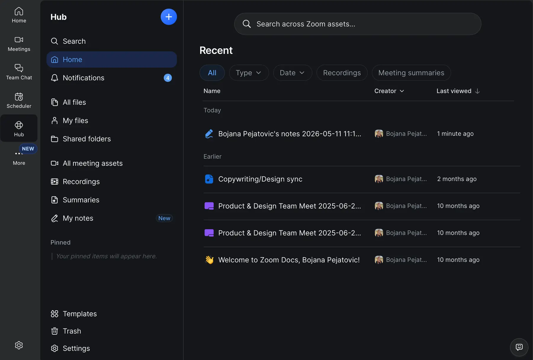Viewport: 533px width, 360px height.
Task: Open My notes in the Hub sidebar
Action: pos(112,218)
